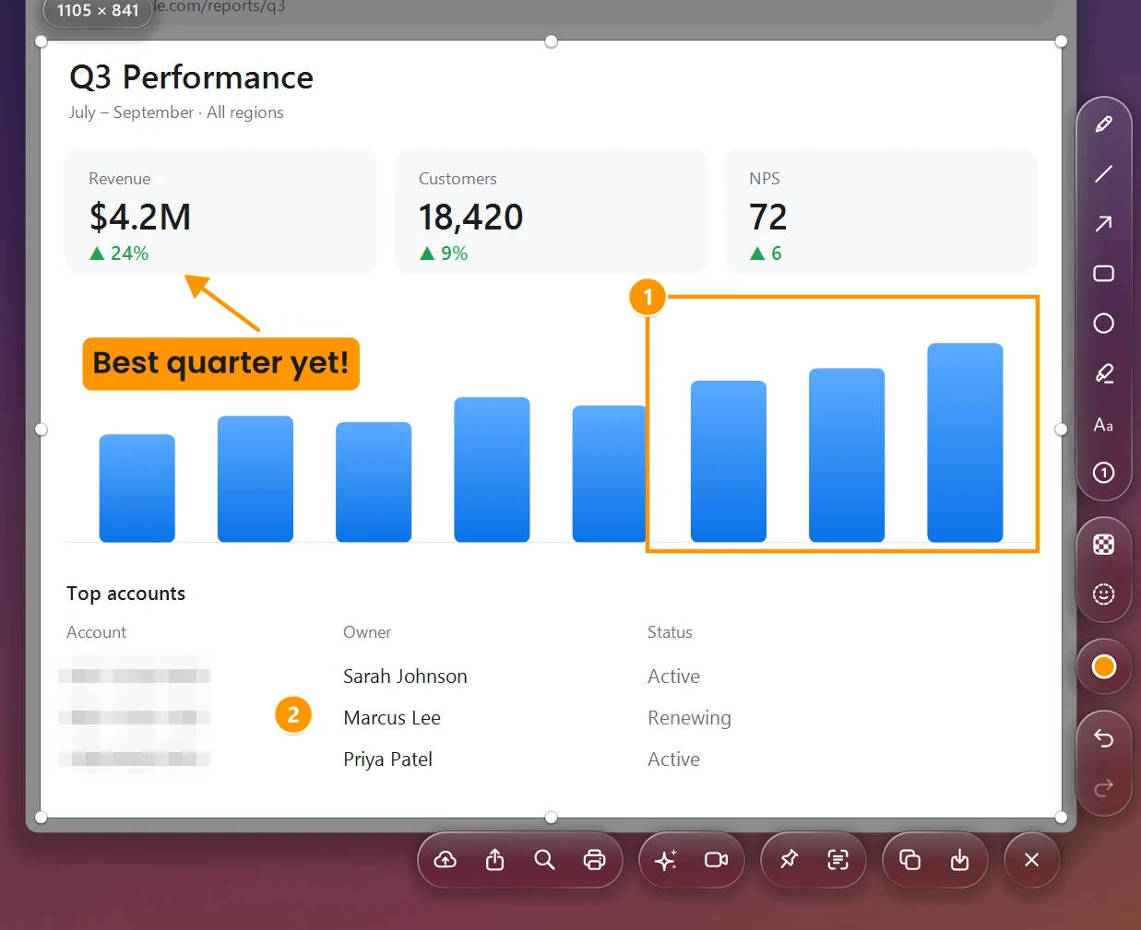
Task: Click the magnifier search icon
Action: click(545, 860)
